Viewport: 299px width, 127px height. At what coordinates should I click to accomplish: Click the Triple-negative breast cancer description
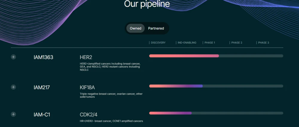click(111, 95)
